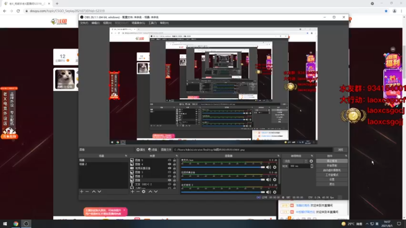This screenshot has height=228, width=406.
Task: Click the image file path field
Action: 253,149
